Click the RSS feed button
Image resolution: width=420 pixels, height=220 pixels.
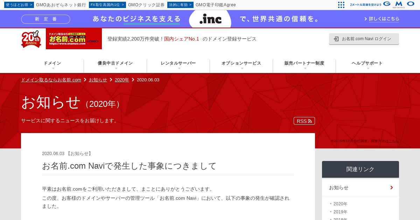[304, 121]
